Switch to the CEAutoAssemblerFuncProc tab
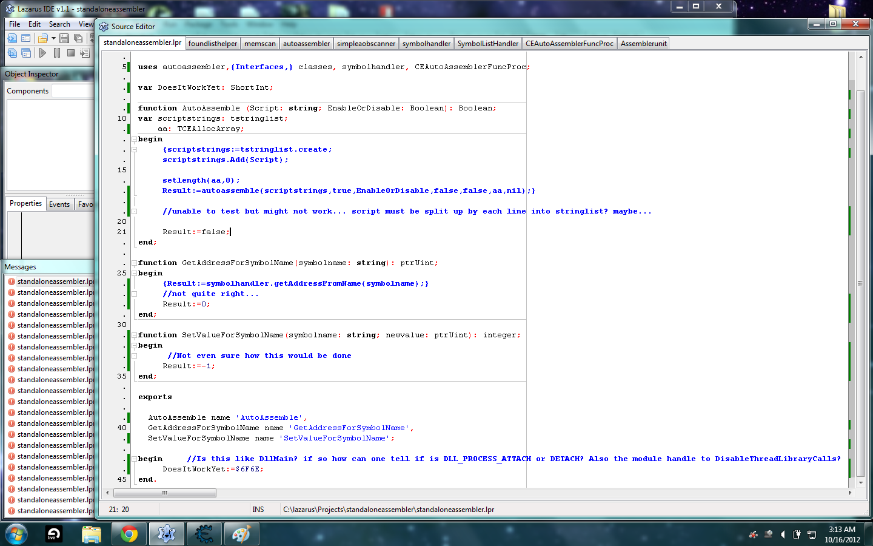The height and width of the screenshot is (546, 873). (x=569, y=44)
